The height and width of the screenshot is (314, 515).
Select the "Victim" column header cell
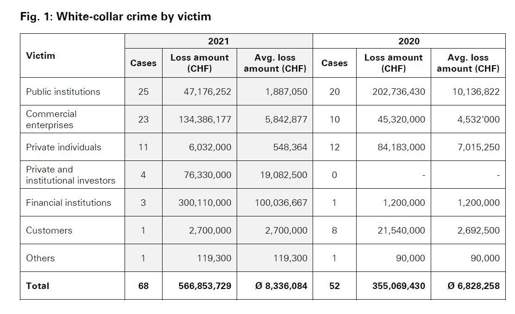40,55
